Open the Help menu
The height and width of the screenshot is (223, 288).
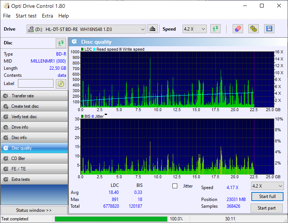point(64,16)
